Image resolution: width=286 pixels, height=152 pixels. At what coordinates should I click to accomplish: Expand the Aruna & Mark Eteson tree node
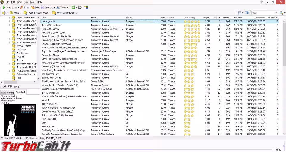tap(10, 71)
